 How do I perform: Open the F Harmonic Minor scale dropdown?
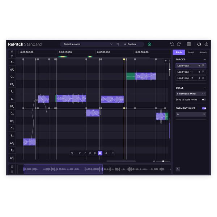click(191, 94)
